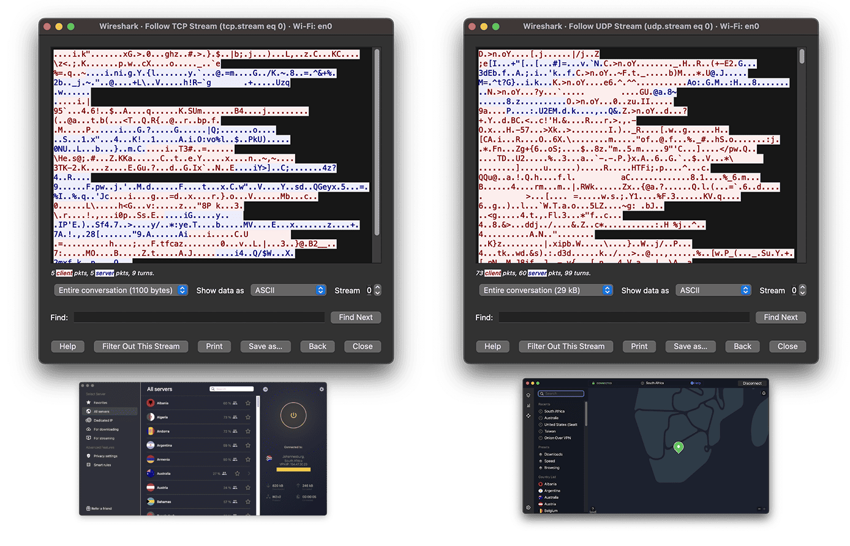Open notifications bell in the map VPN app
Viewport: 850px width, 546px height.
(764, 394)
